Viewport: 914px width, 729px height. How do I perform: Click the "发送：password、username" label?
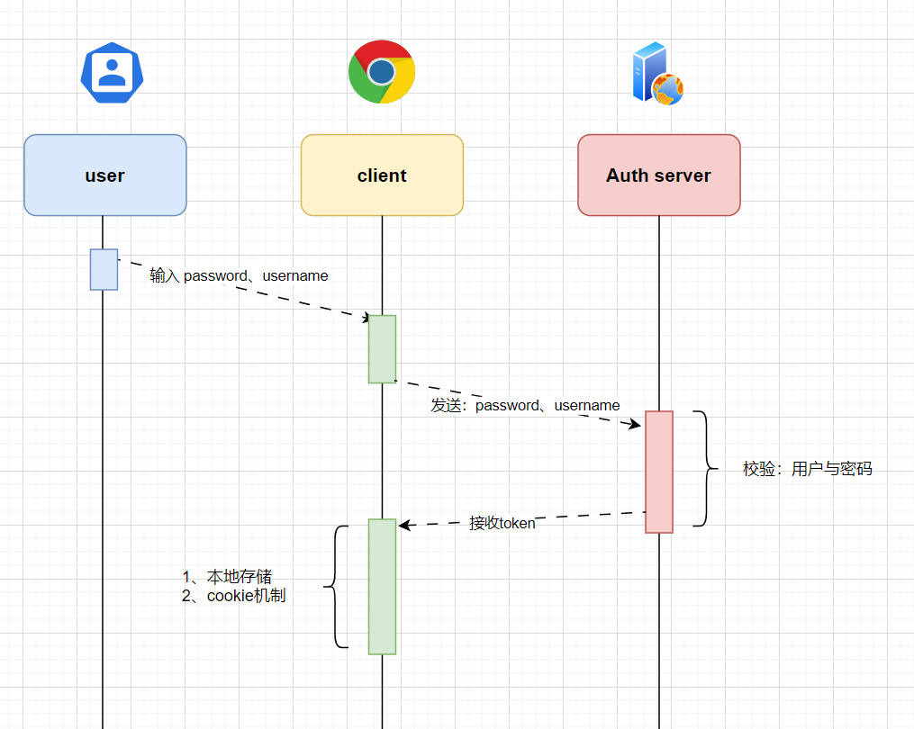(525, 405)
